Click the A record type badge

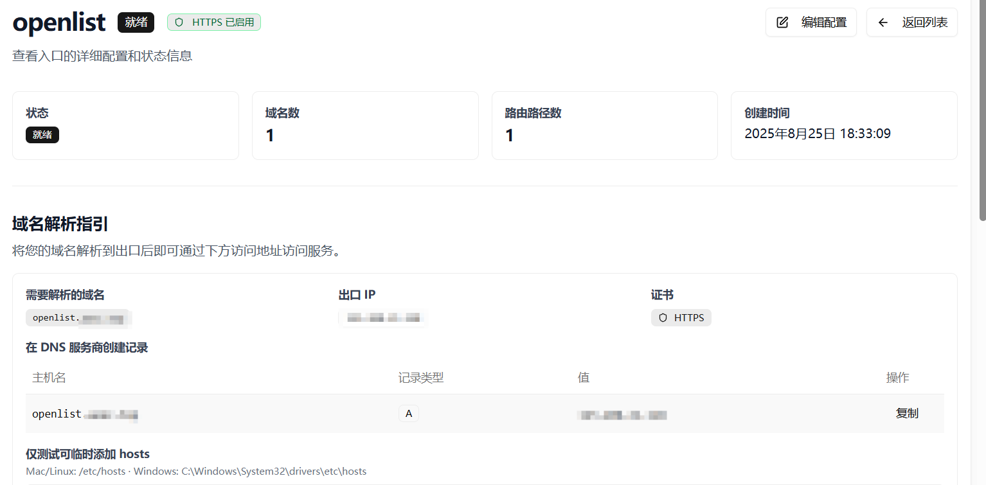click(409, 414)
